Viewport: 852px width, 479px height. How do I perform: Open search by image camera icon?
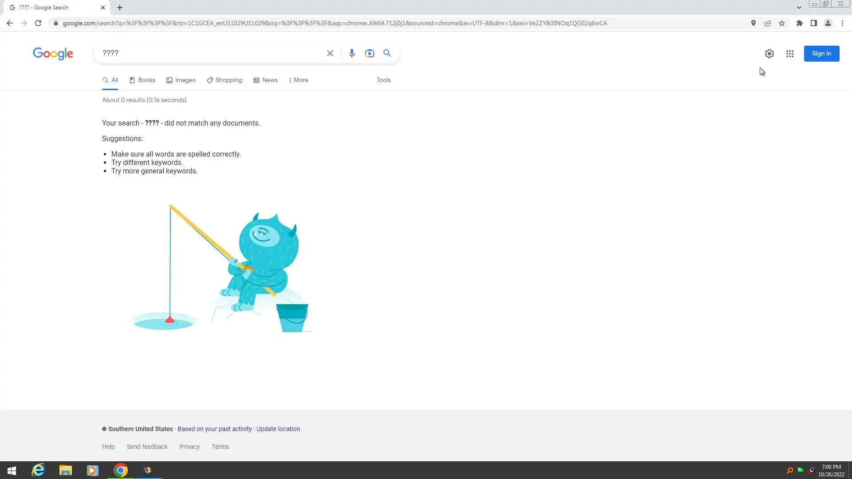(x=369, y=53)
